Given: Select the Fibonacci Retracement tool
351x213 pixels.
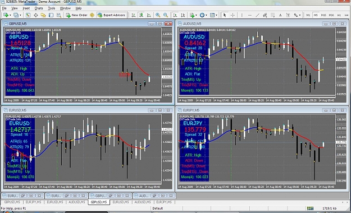Looking at the screenshot, I should click(x=272, y=15).
